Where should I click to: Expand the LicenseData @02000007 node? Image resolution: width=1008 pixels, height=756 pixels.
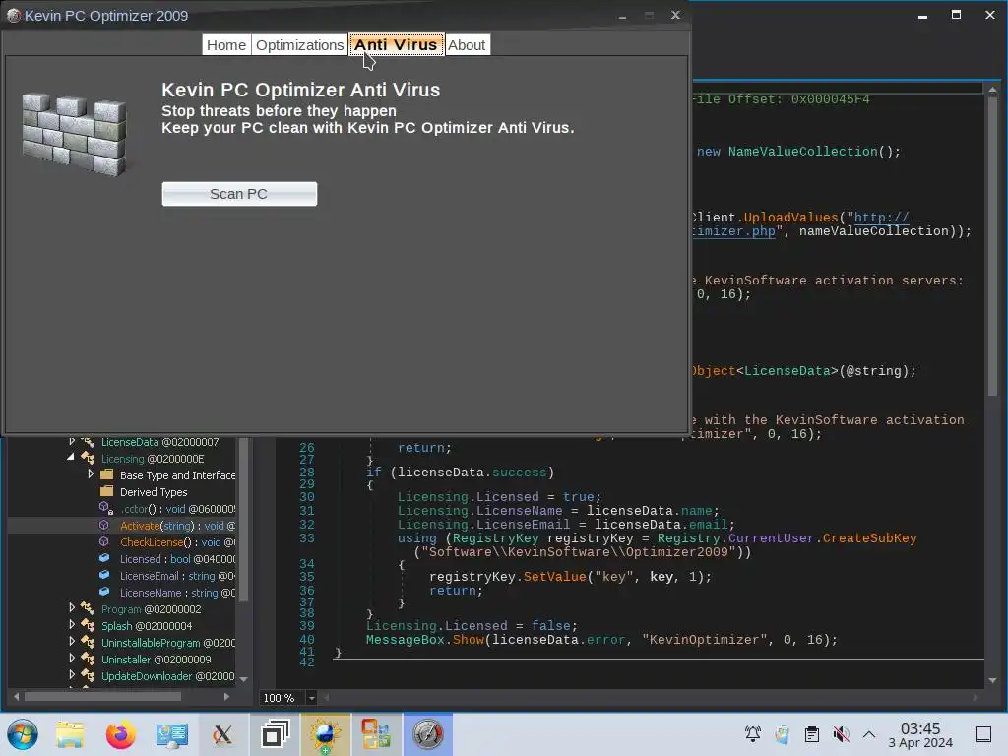coord(72,442)
